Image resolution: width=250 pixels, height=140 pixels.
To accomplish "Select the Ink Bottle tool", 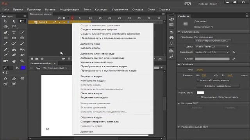I will (22, 49).
